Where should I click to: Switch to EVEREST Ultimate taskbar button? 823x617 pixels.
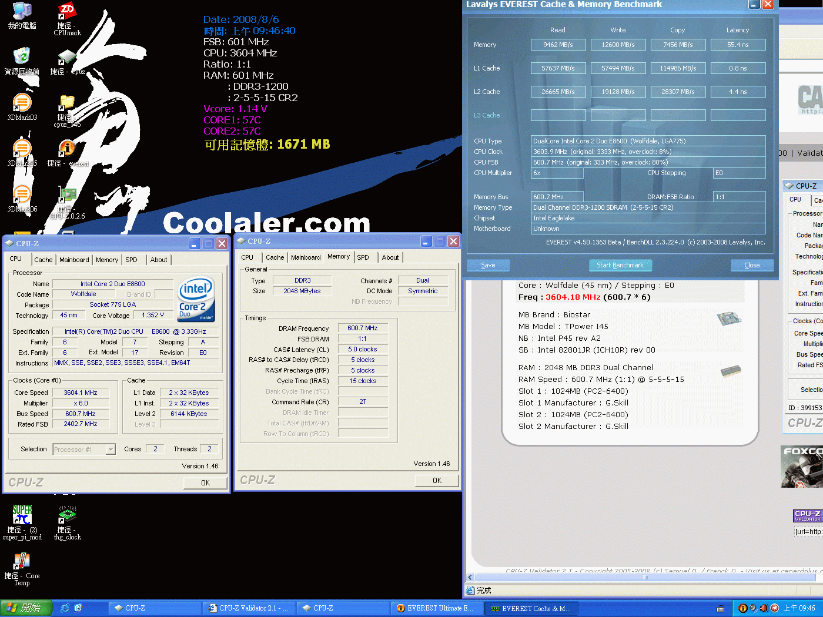pos(437,608)
